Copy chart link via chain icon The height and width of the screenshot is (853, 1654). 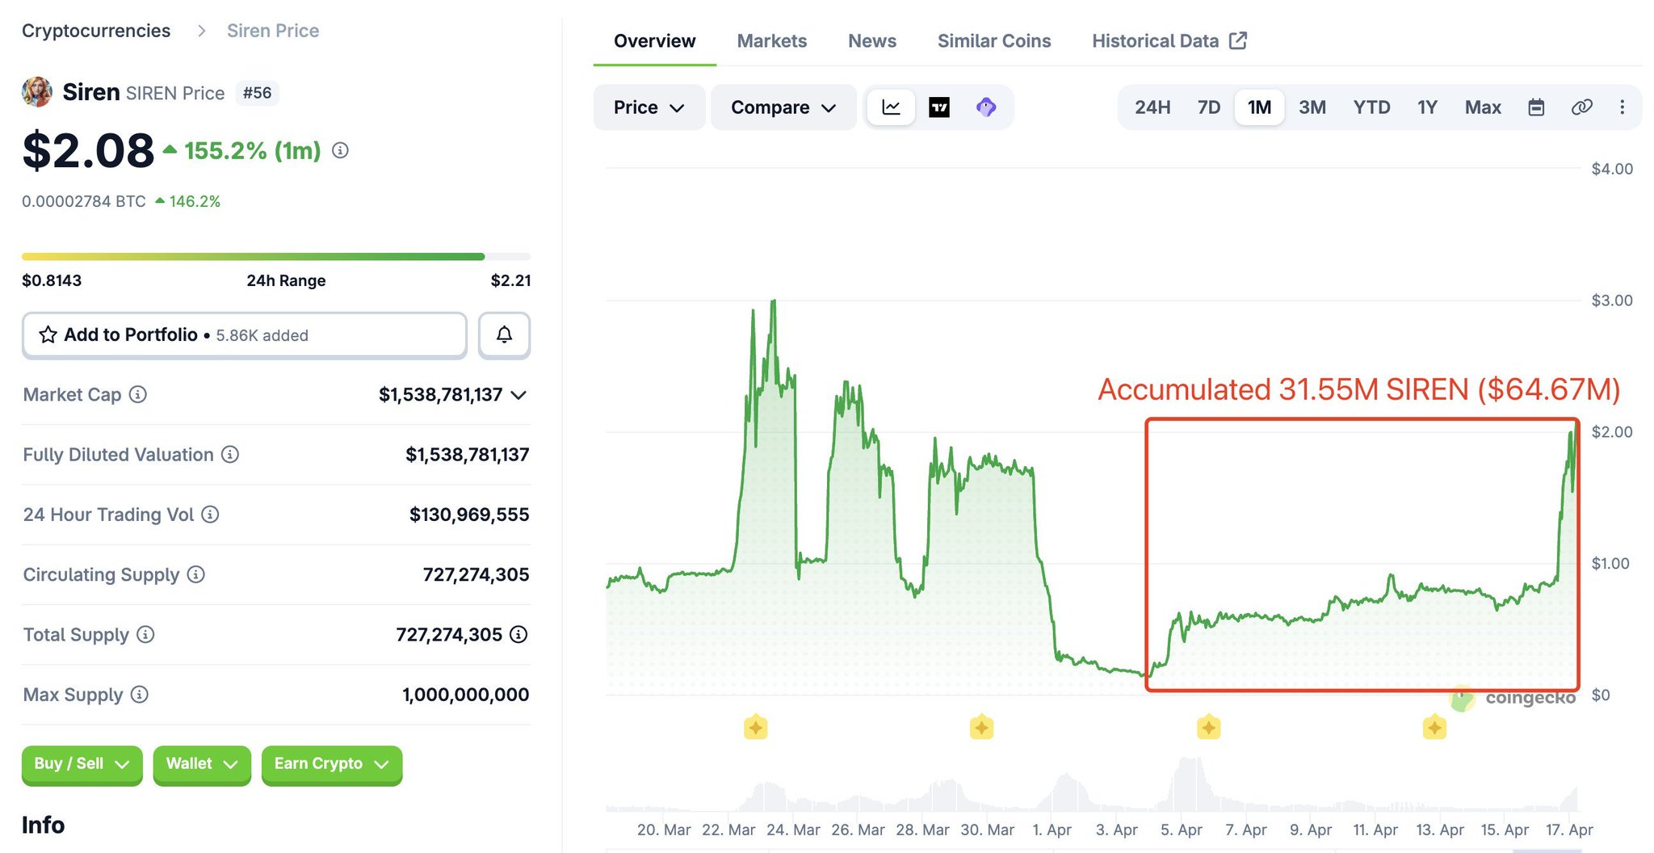1581,107
